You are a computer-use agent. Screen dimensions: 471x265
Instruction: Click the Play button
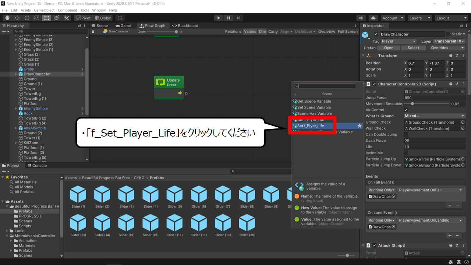coord(219,18)
